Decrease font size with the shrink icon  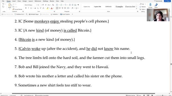point(46,5)
